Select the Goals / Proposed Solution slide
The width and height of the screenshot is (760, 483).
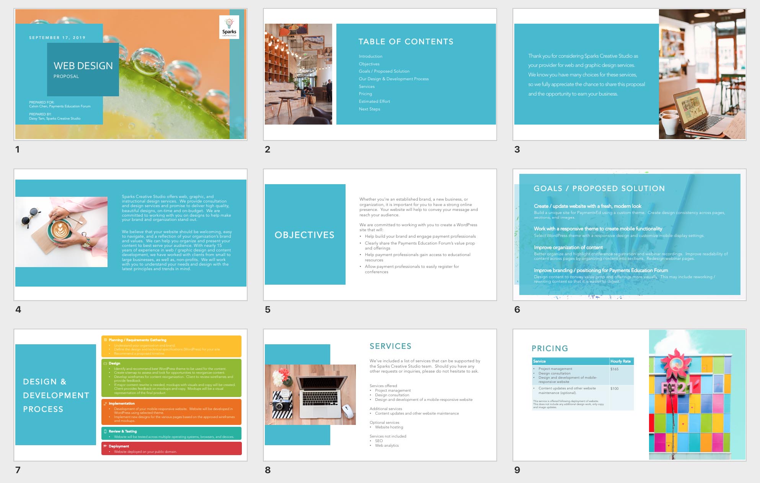(629, 235)
